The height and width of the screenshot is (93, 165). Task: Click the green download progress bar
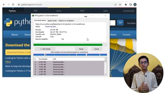[70, 45]
